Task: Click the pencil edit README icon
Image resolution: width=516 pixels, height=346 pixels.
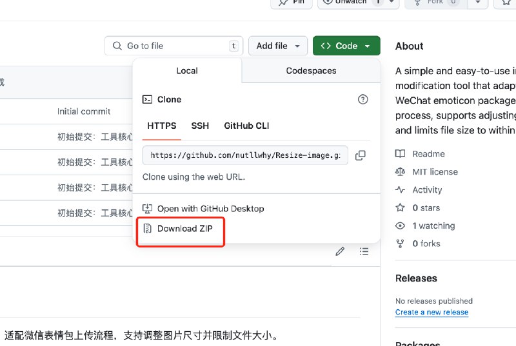Action: [340, 251]
